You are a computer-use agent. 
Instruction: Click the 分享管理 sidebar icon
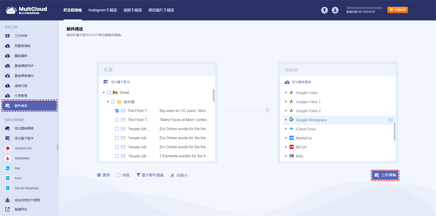[x=7, y=96]
